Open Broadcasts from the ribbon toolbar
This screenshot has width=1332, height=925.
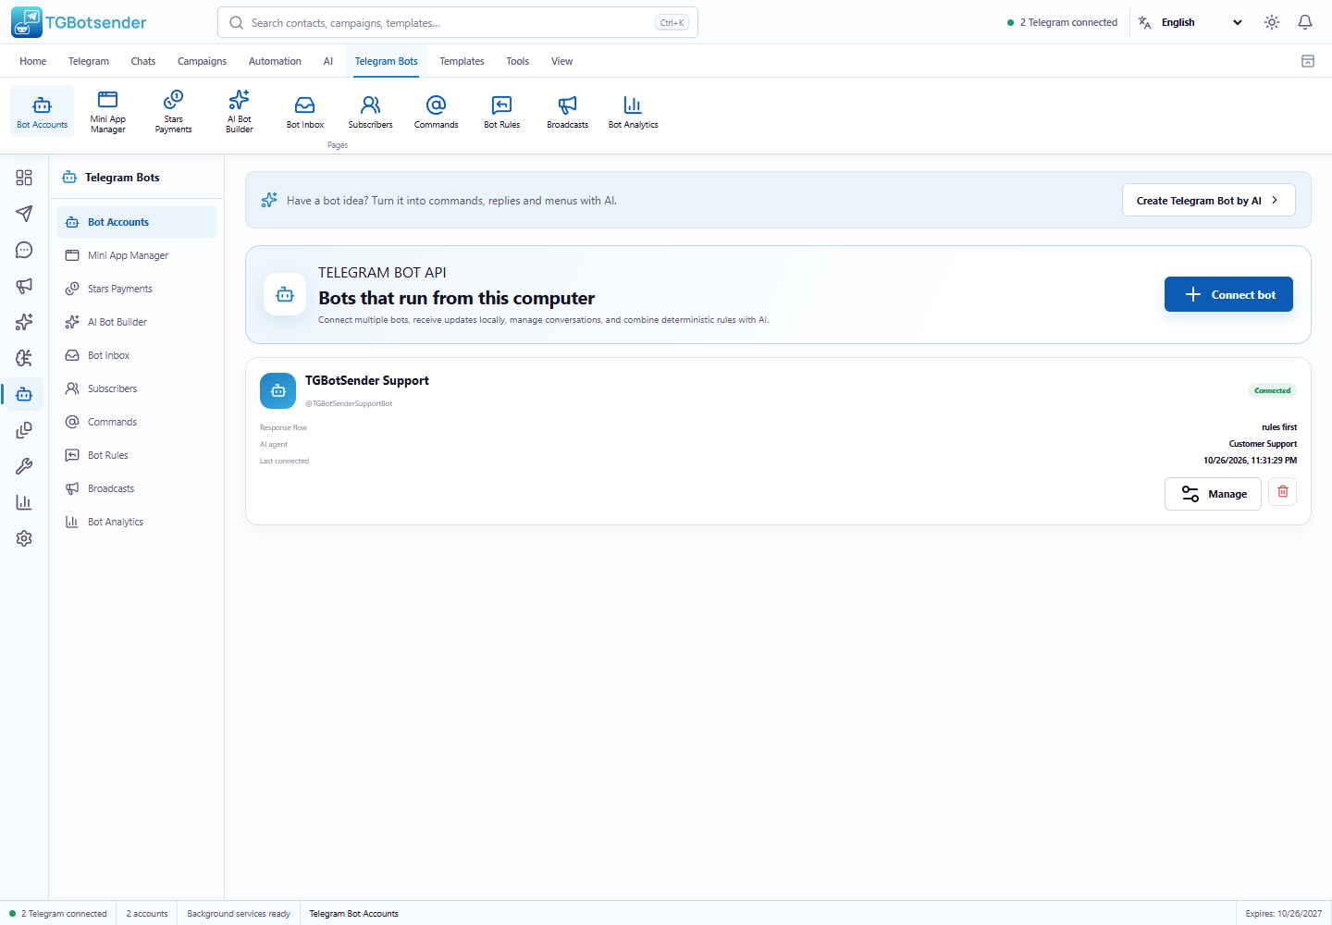coord(568,112)
